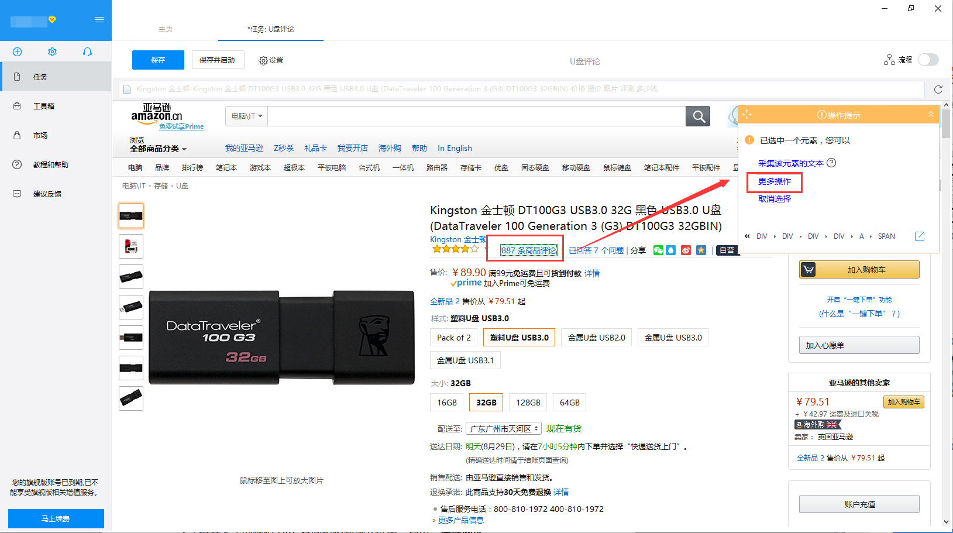
Task: Click the 马上续费 button
Action: (x=56, y=518)
